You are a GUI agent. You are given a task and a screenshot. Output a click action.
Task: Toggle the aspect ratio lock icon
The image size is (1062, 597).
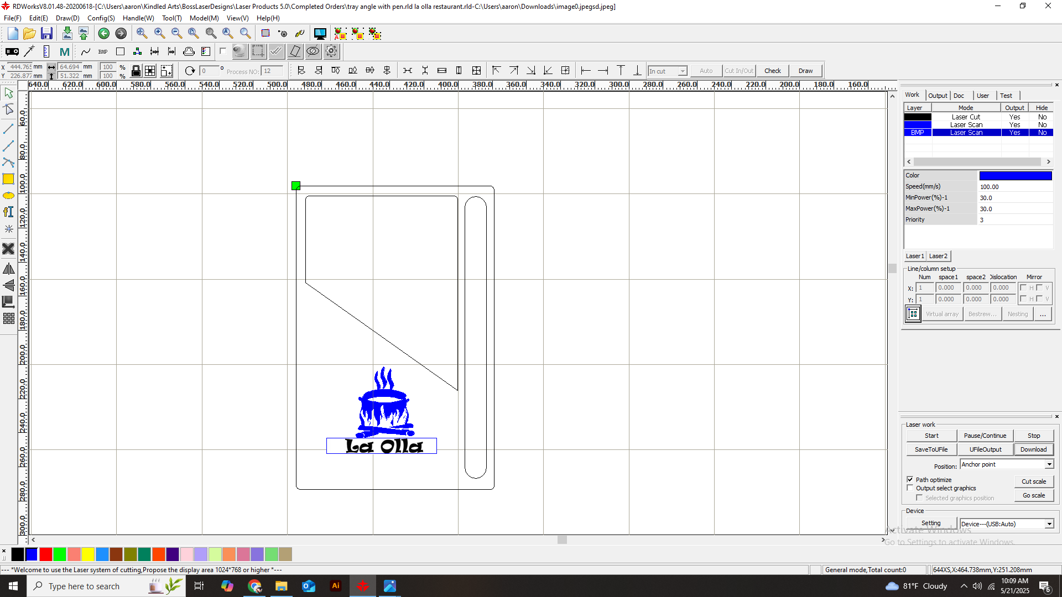coord(136,71)
